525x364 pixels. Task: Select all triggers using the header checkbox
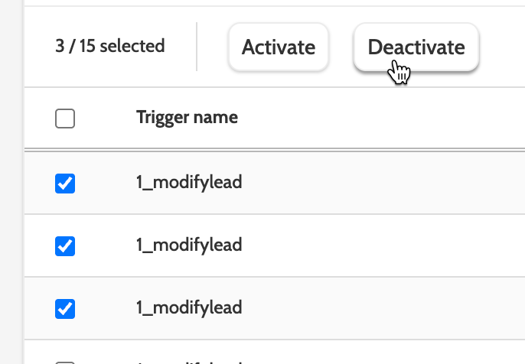[66, 119]
